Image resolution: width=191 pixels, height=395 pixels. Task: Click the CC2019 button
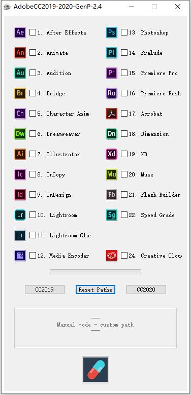coord(45,290)
